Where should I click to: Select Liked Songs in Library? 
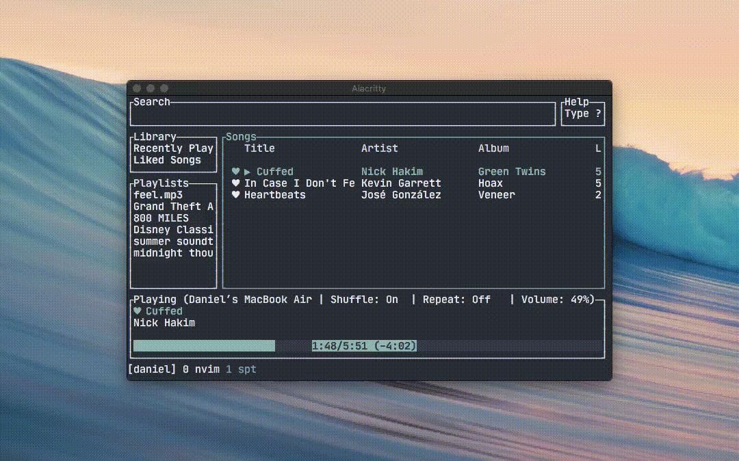[167, 160]
